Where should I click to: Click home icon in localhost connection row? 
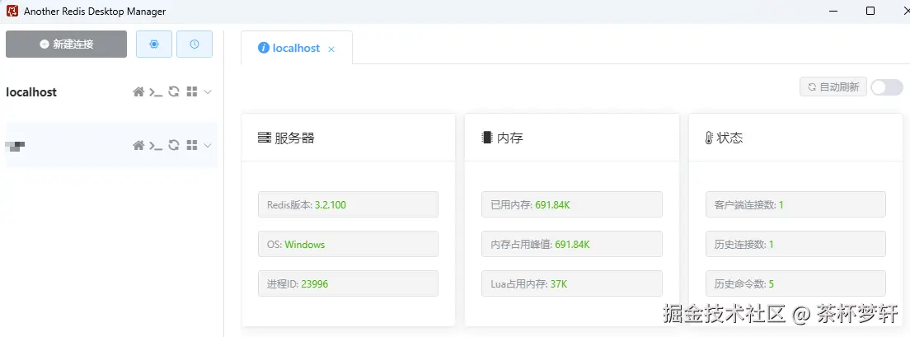pos(138,91)
